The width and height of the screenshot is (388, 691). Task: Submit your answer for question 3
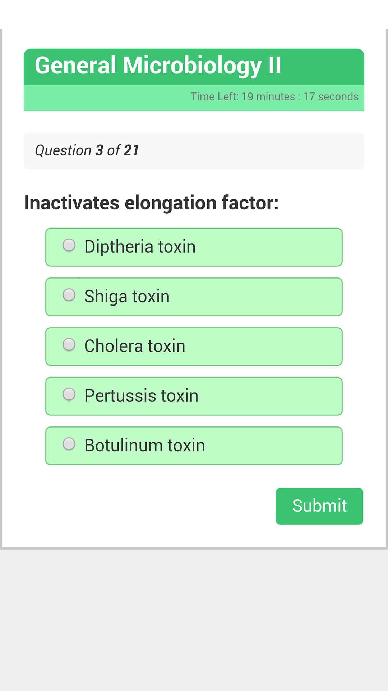pos(319,506)
